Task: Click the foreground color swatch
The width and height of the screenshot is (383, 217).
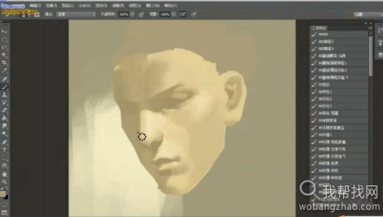Action: 3,194
